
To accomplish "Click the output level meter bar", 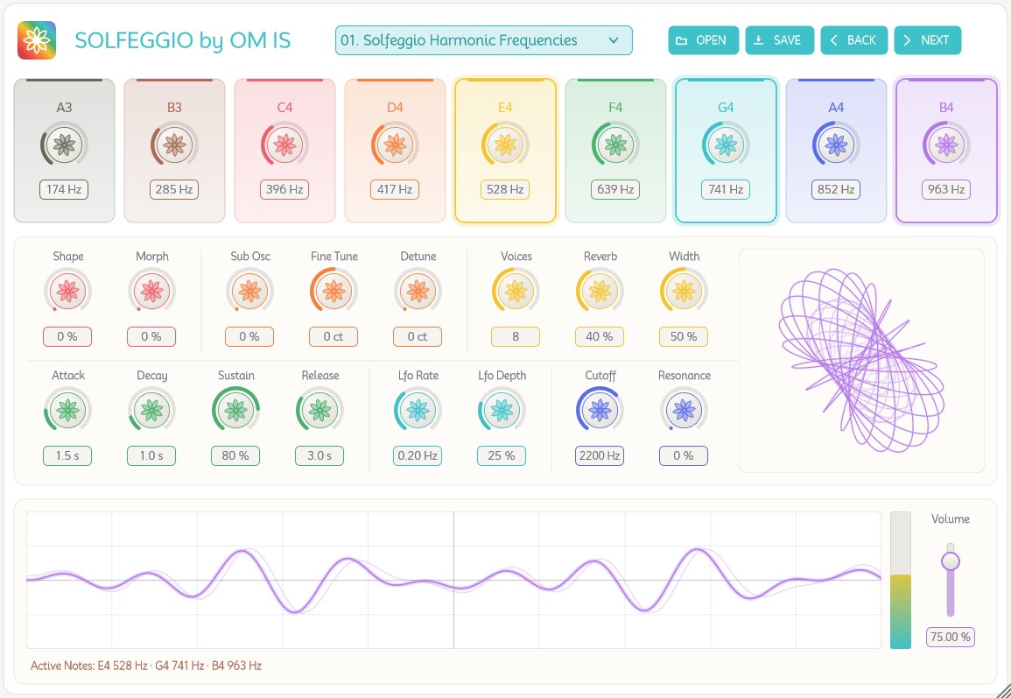I will click(901, 580).
